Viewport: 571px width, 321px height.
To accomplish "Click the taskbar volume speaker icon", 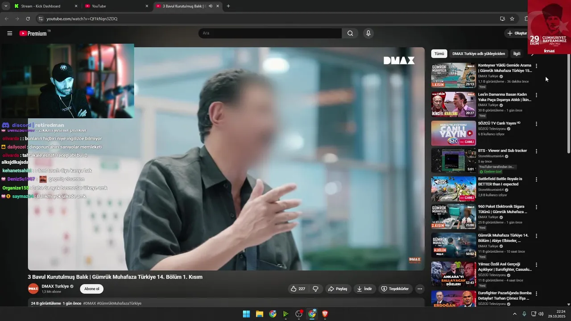I will 541,314.
